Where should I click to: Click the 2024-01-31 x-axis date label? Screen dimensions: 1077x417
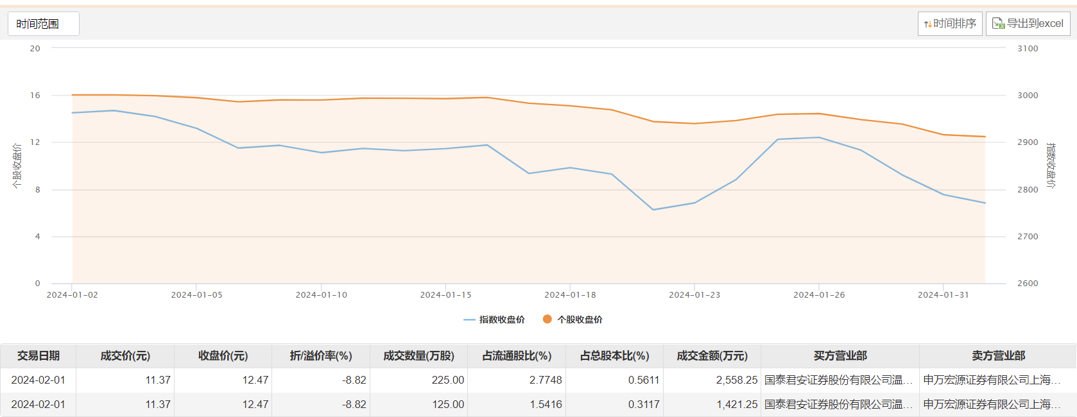tap(943, 294)
